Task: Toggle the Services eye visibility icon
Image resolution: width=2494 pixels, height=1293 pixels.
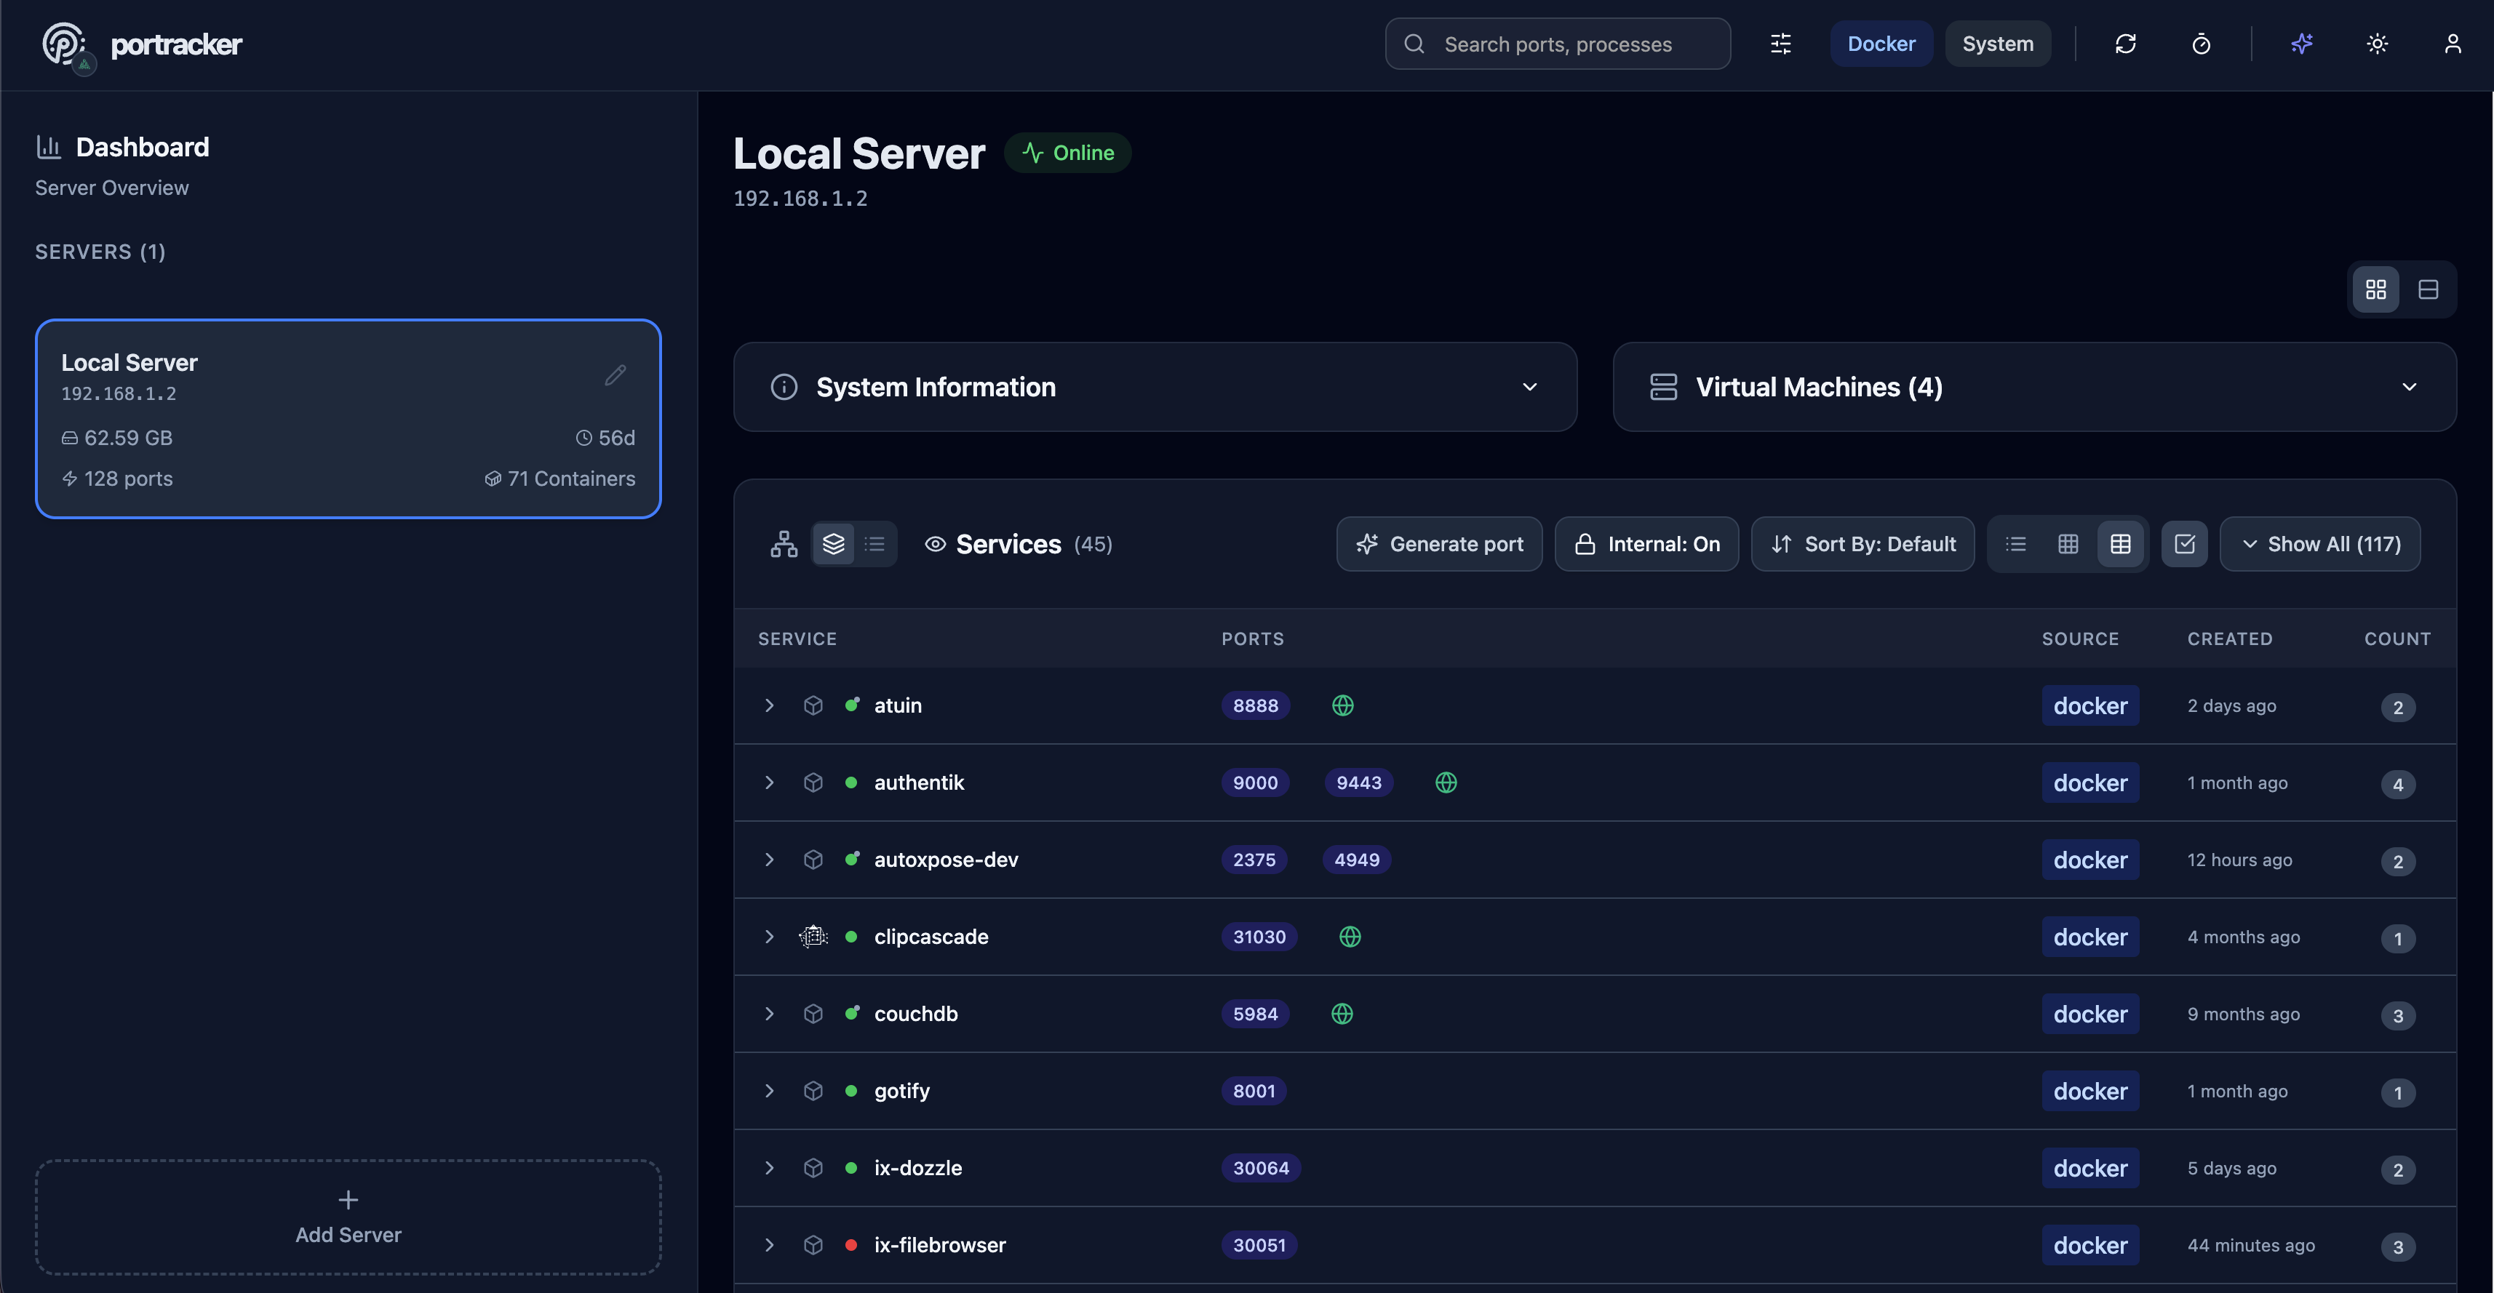Action: (x=934, y=544)
